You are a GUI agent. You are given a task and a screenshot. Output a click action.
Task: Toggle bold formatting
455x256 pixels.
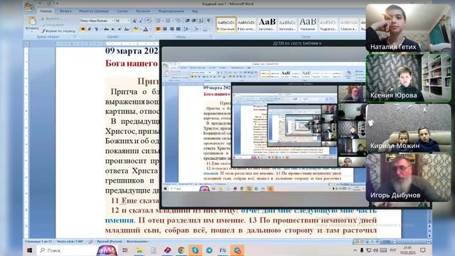pyautogui.click(x=83, y=29)
